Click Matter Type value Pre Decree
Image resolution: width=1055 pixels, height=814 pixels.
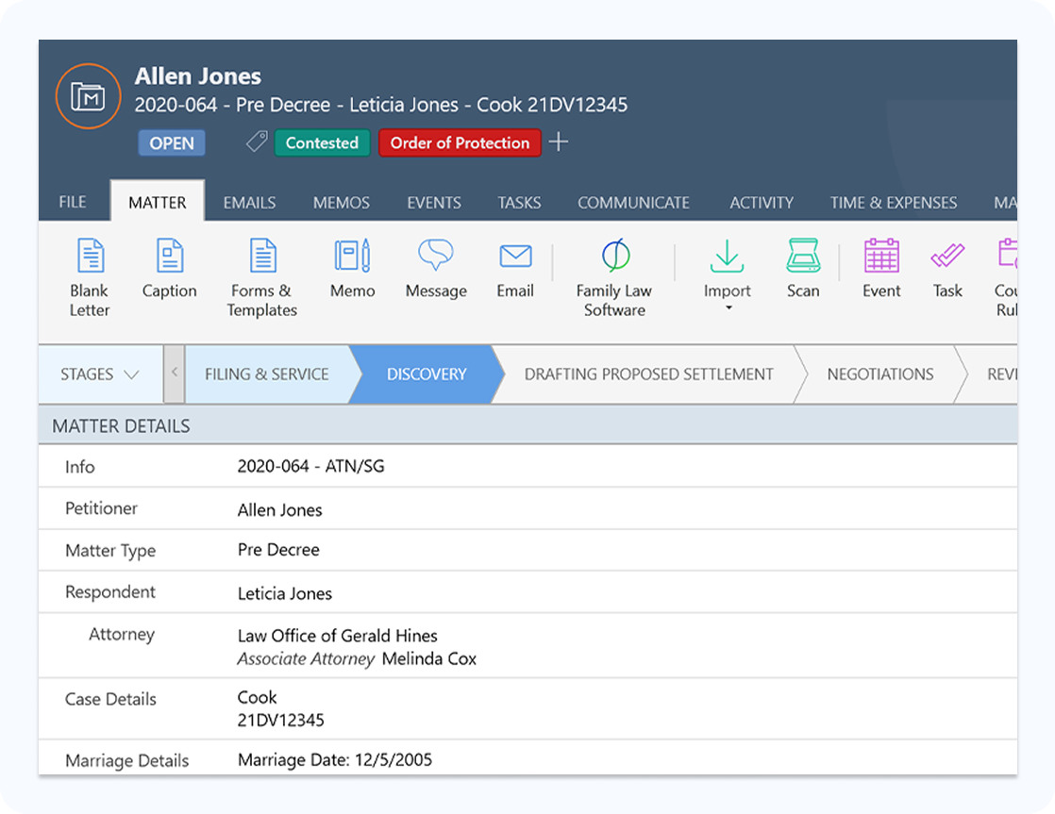tap(278, 550)
